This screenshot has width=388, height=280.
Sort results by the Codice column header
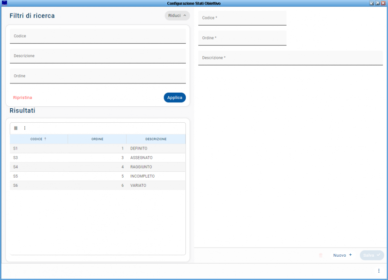tap(39, 139)
